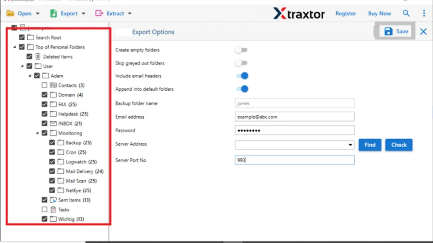The height and width of the screenshot is (243, 433).
Task: Select the Contacts card icon
Action: tap(53, 85)
